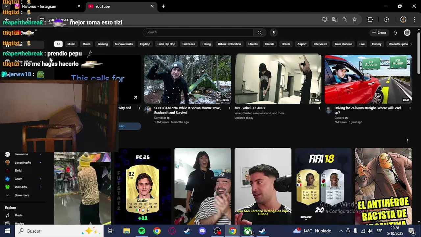Open the Chrome extensions puzzle icon

(370, 19)
